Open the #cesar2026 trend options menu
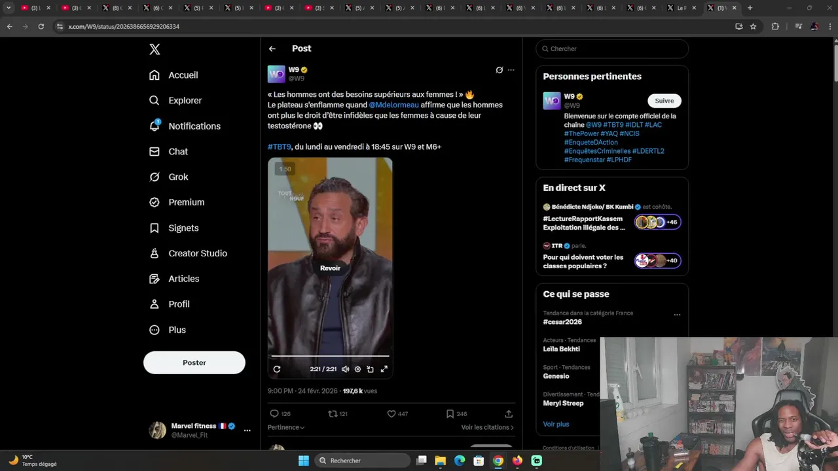 677,315
